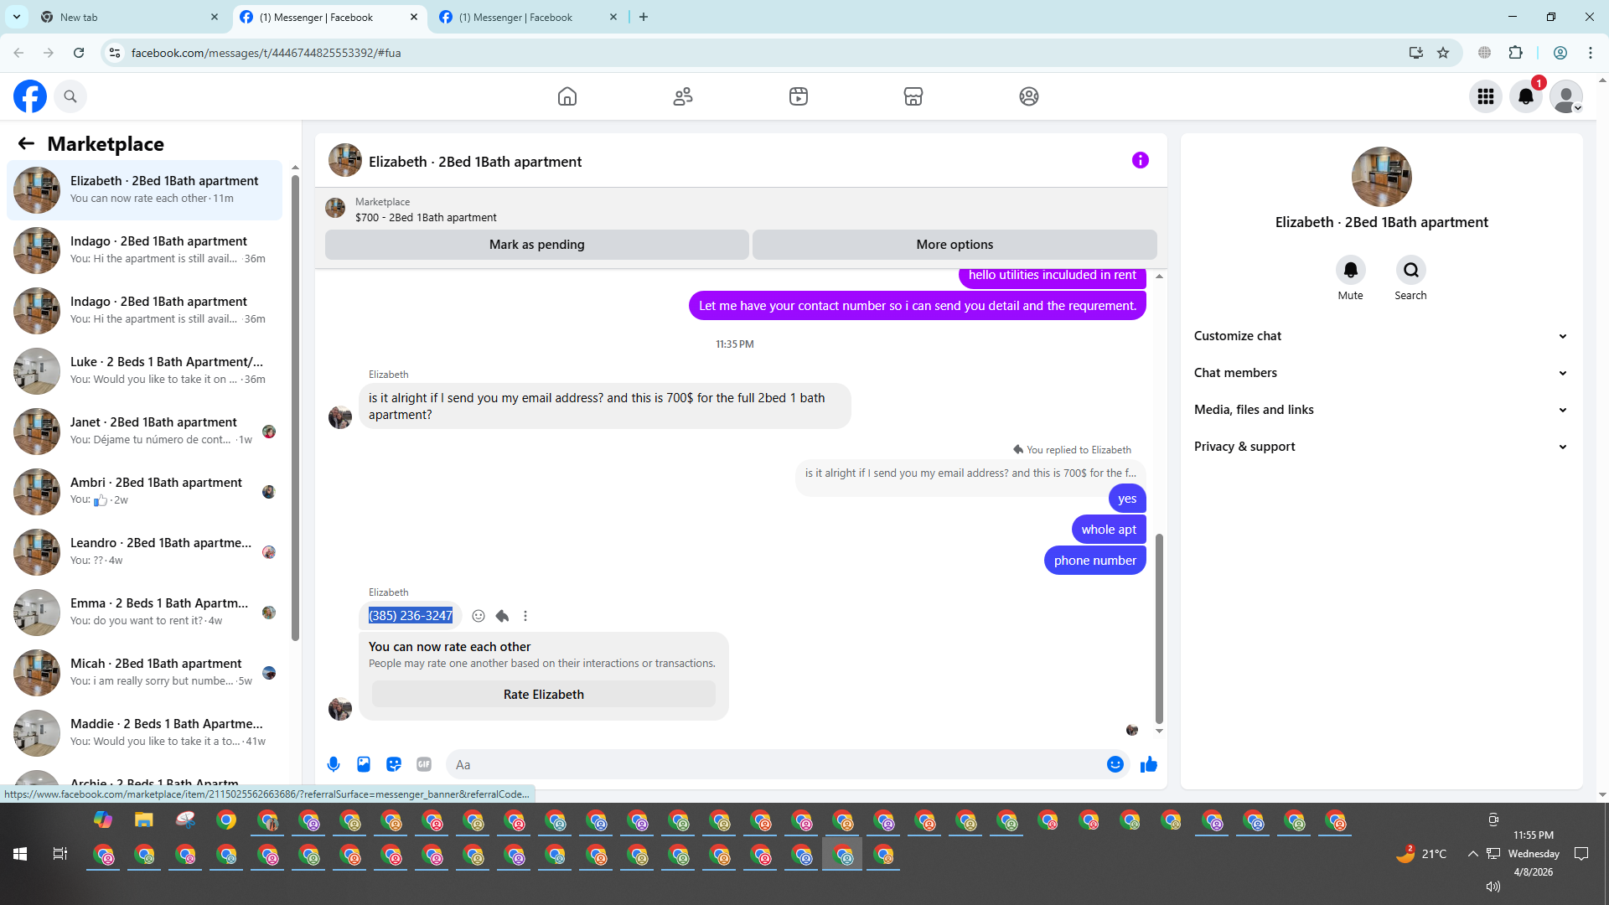Expand Media, files and links section
This screenshot has width=1609, height=905.
[x=1380, y=410]
